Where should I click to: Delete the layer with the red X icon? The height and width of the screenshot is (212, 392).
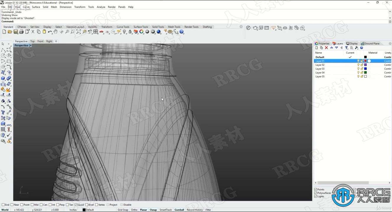pos(326,48)
